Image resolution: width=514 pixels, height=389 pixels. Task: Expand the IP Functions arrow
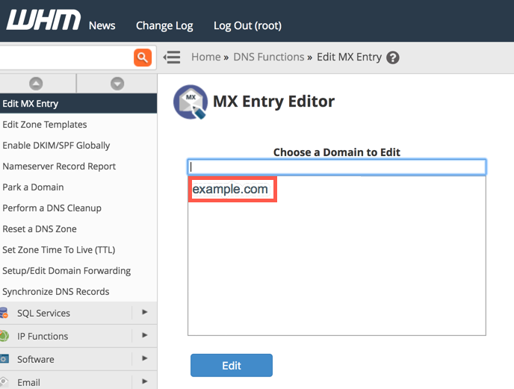pos(145,335)
